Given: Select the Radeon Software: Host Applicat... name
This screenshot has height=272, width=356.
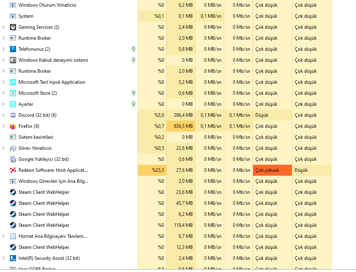Looking at the screenshot, I should point(53,170).
